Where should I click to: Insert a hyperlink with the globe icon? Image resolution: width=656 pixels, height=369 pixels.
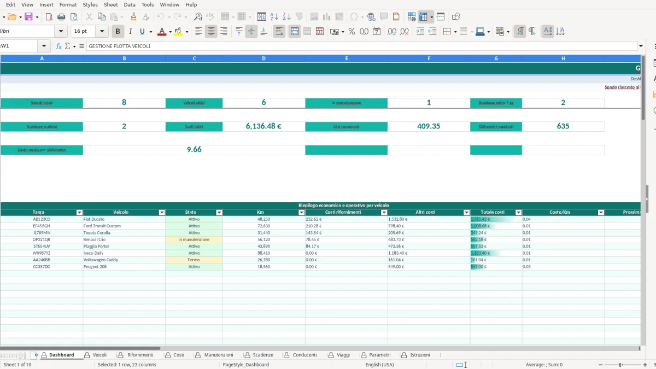coord(371,17)
